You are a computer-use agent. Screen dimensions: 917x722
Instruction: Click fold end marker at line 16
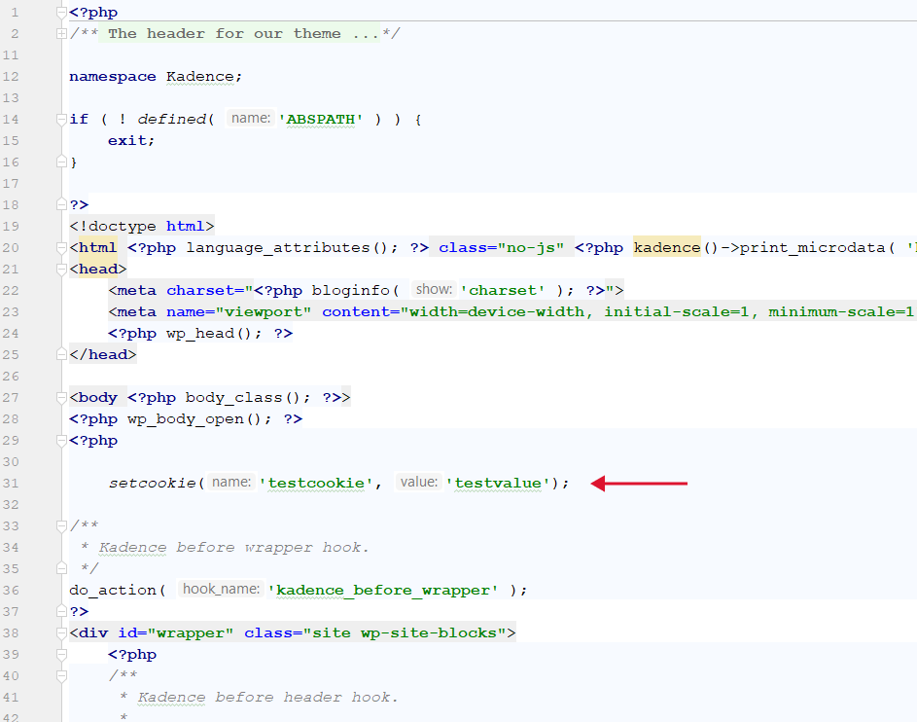[61, 162]
